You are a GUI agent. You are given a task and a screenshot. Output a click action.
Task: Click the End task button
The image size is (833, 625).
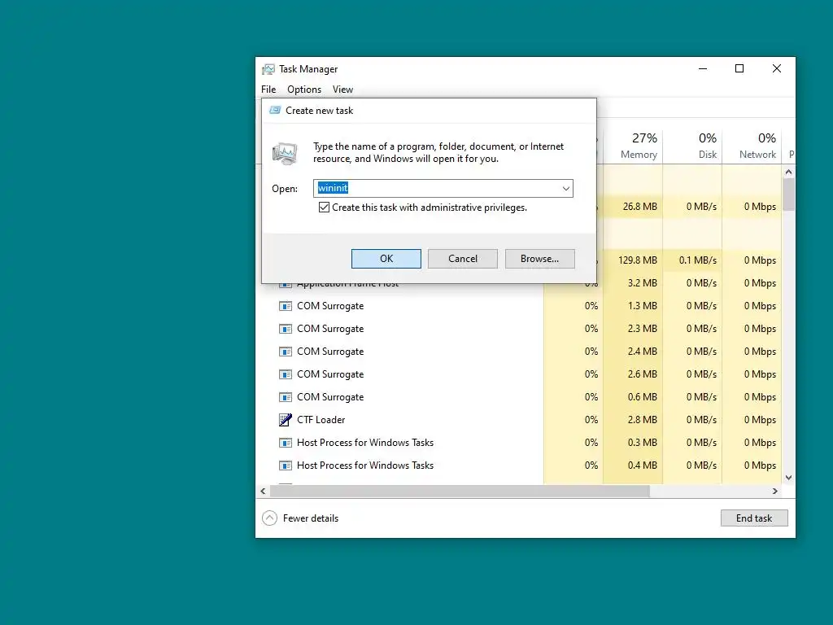754,518
